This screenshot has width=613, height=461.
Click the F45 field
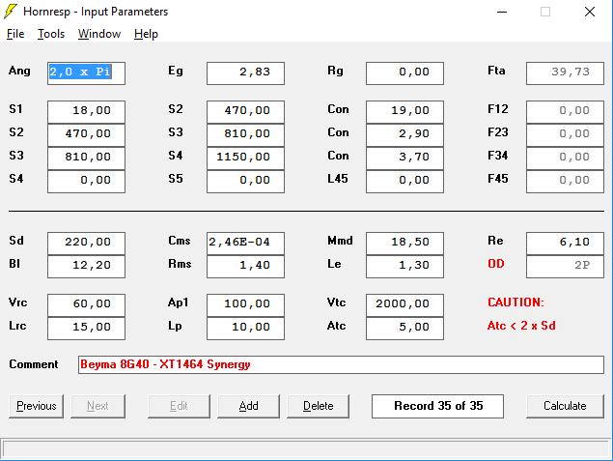(x=565, y=181)
